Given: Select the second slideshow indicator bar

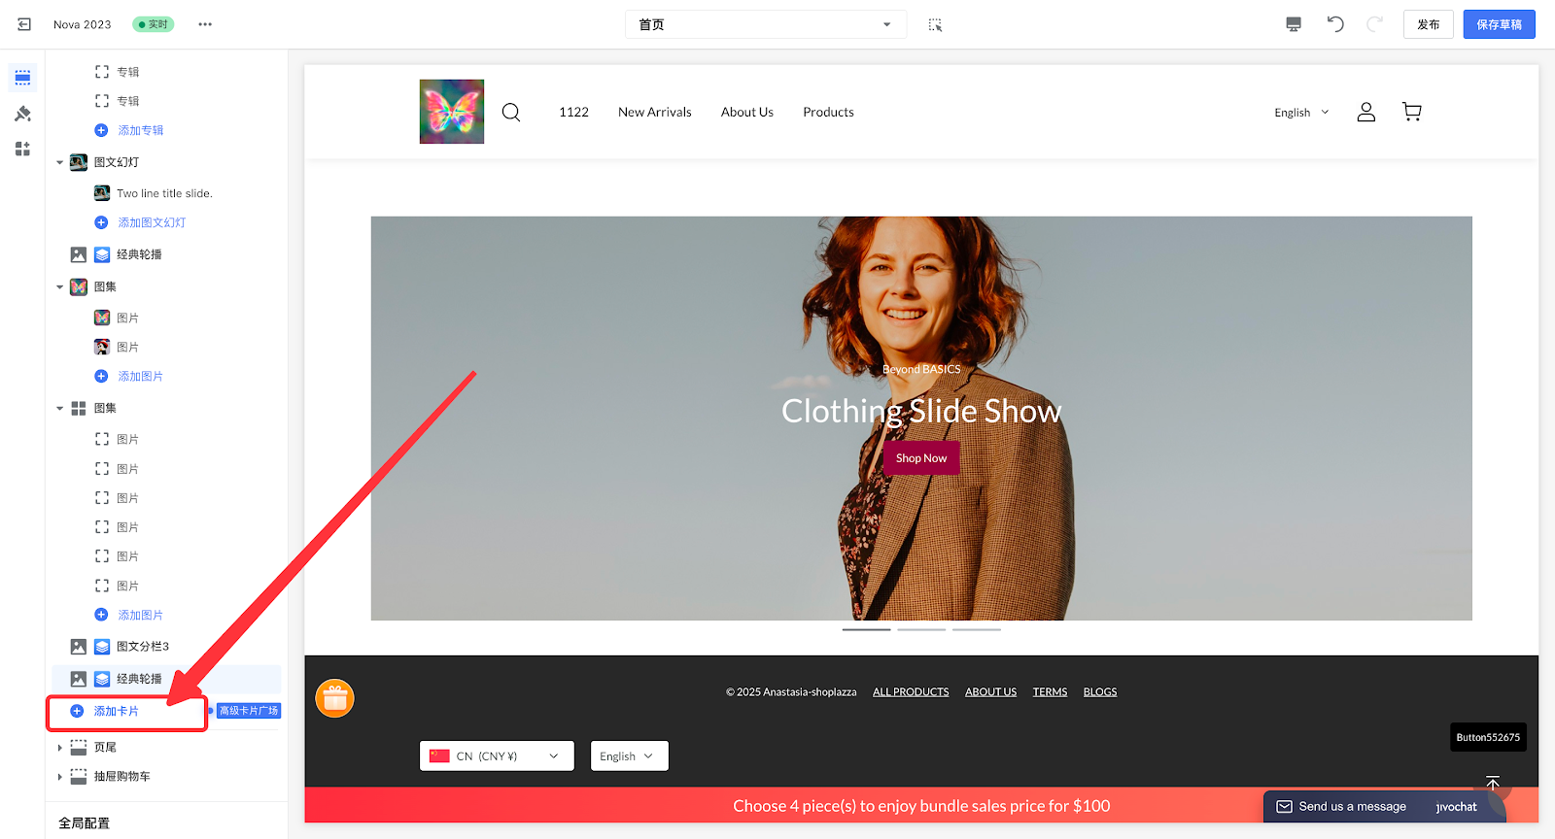Looking at the screenshot, I should [x=921, y=629].
